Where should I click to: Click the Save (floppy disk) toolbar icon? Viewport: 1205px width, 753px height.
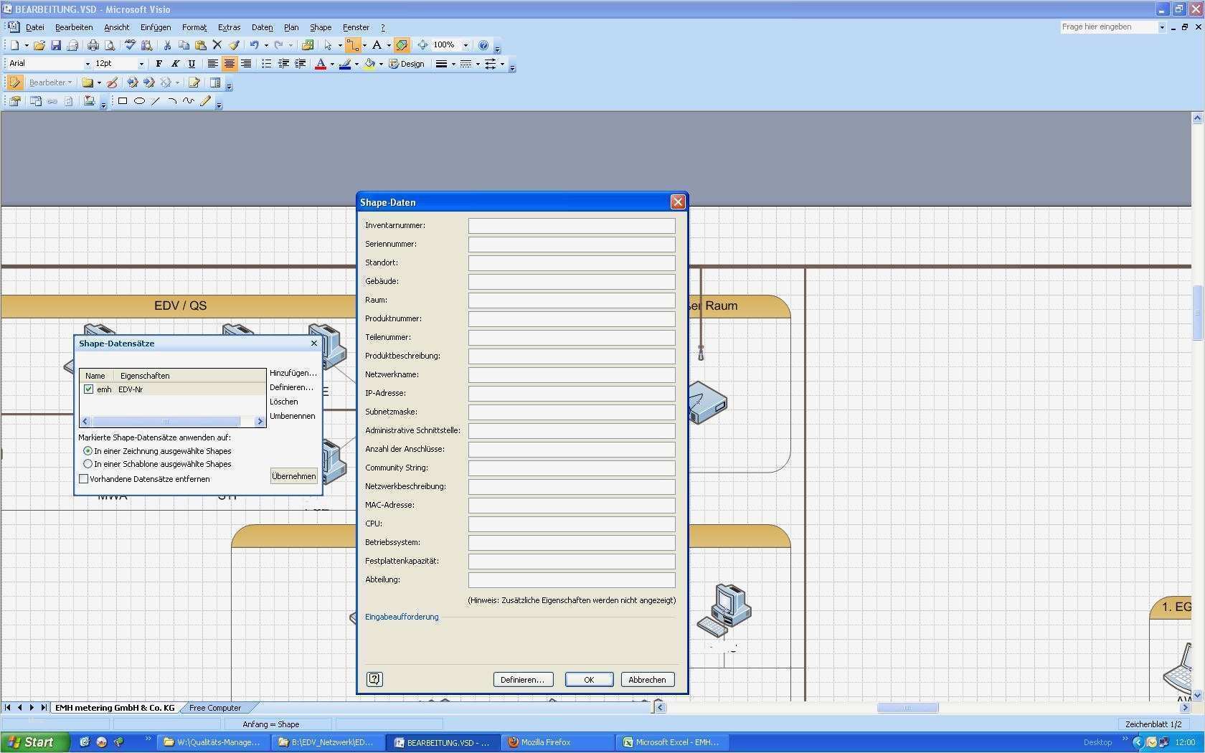[56, 45]
